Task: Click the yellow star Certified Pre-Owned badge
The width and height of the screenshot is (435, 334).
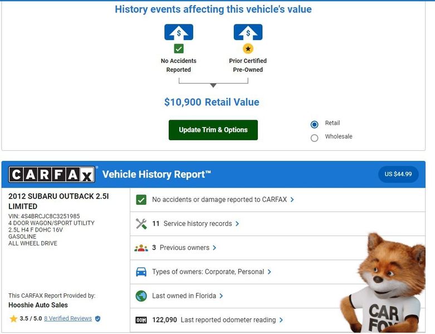Action: (248, 49)
